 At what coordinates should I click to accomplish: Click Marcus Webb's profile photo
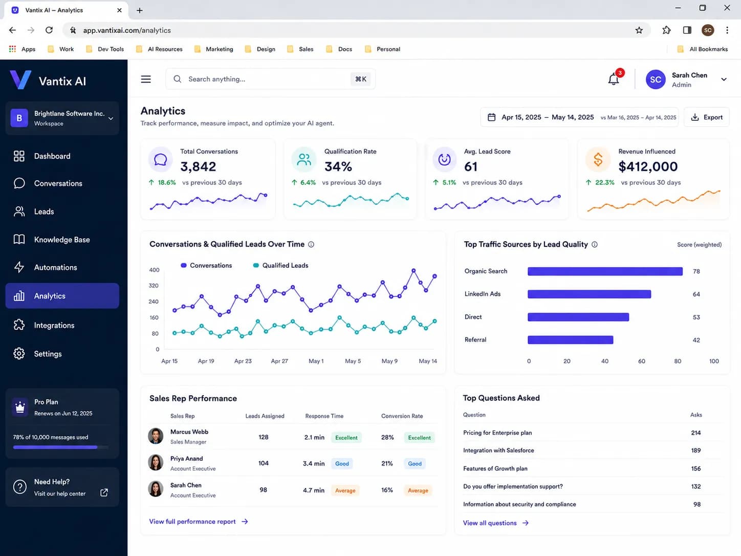coord(156,436)
